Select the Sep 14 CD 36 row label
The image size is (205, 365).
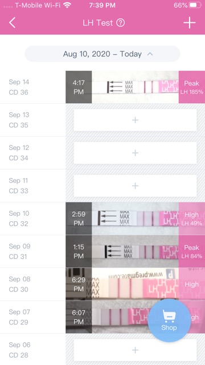coord(19,87)
